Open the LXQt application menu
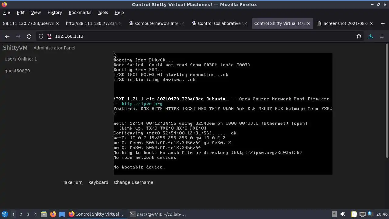Viewport: 389px width, 219px height. (x=5, y=214)
